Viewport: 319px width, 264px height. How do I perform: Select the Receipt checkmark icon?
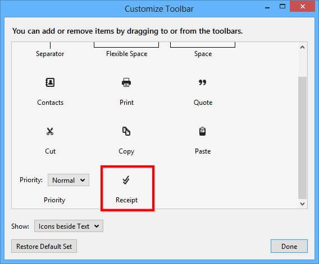click(126, 180)
